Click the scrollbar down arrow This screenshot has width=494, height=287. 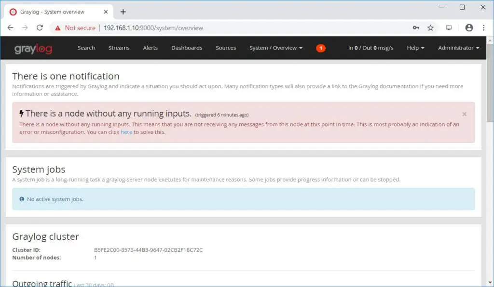point(490,282)
